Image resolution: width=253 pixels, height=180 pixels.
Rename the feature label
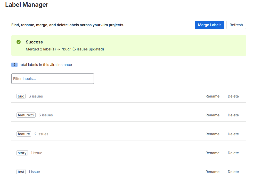(x=212, y=134)
